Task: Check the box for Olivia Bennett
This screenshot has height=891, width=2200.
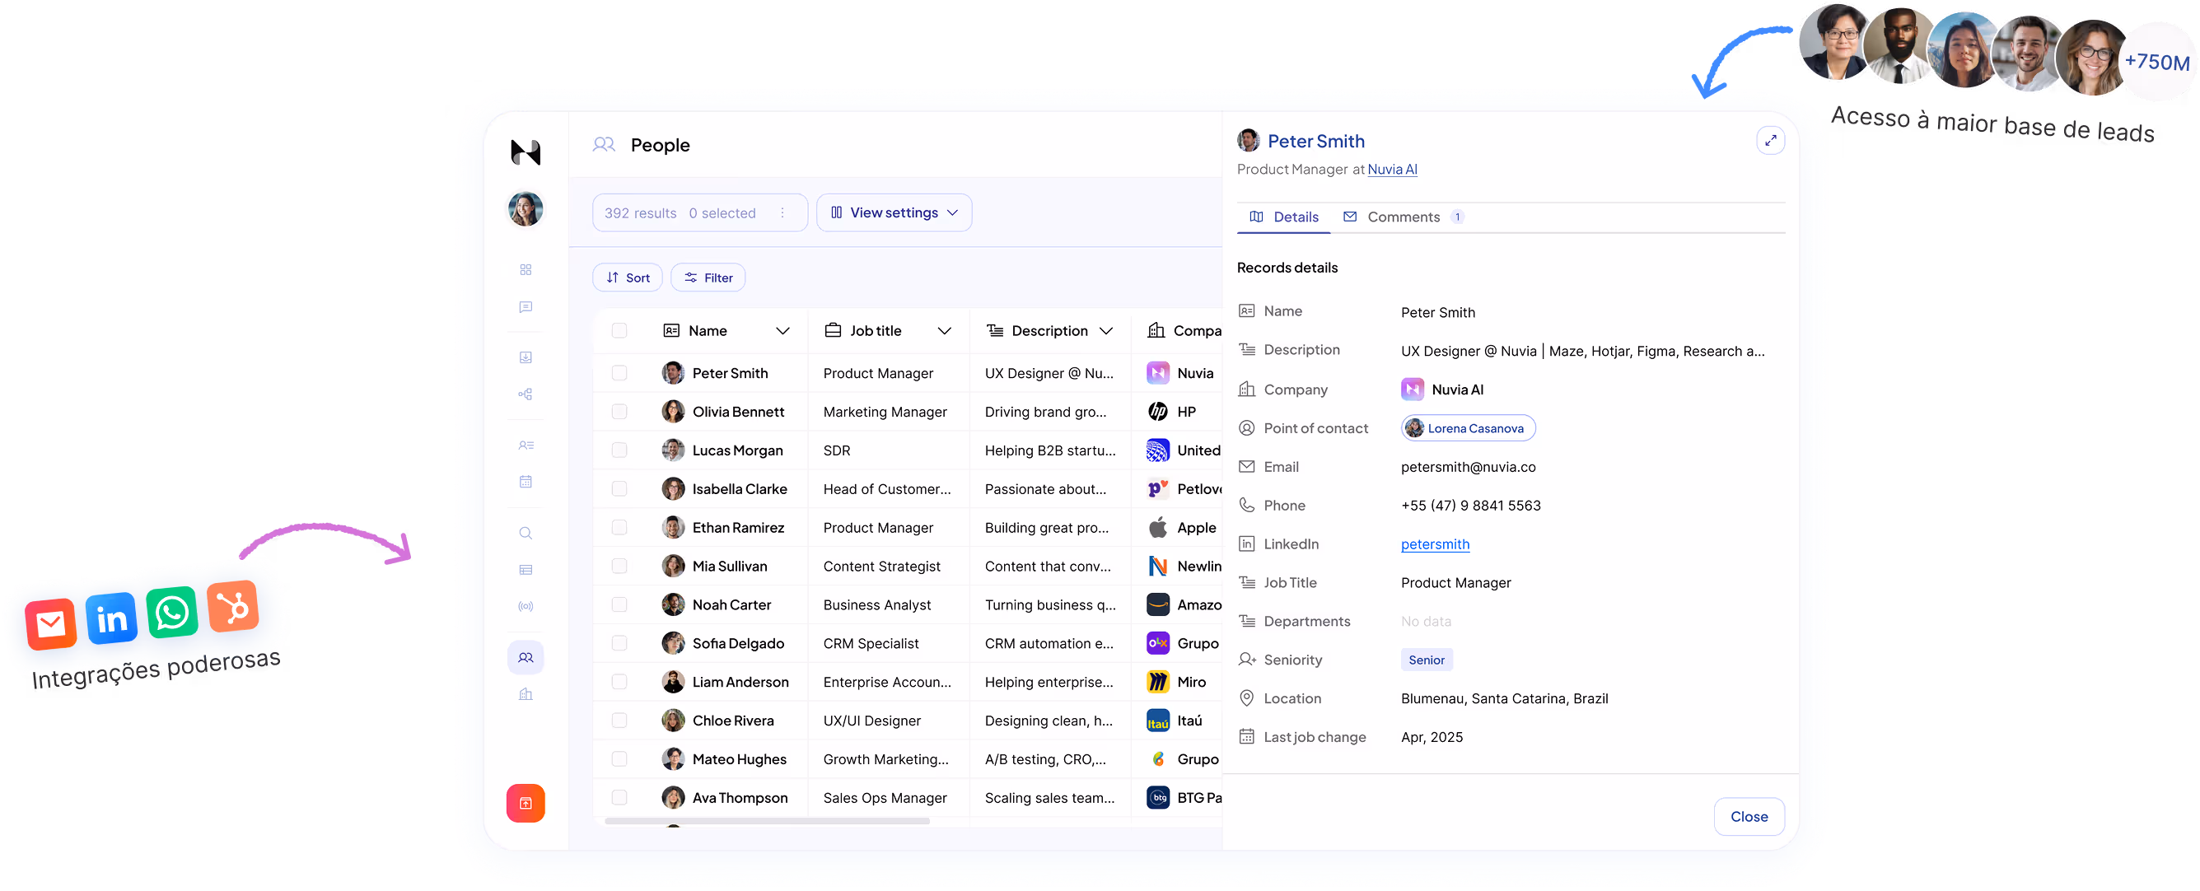Action: (619, 412)
